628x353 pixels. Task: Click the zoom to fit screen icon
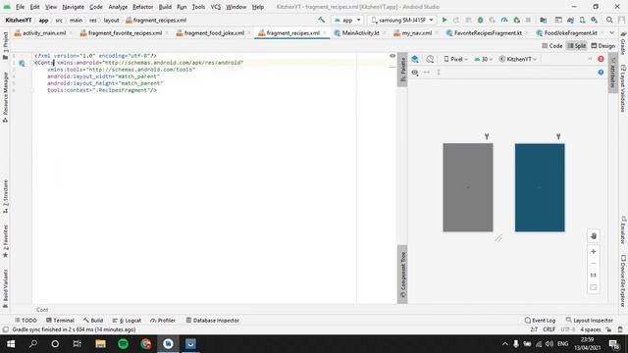click(594, 287)
